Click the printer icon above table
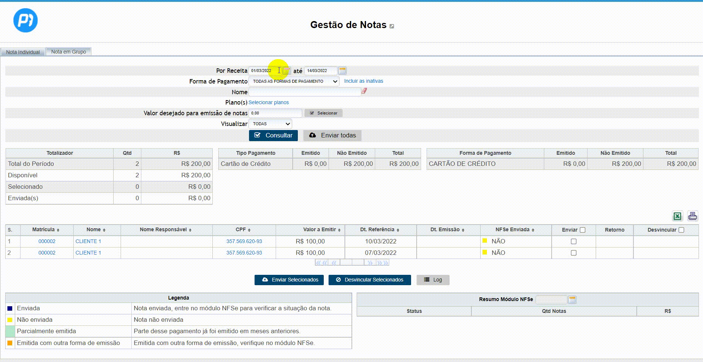The height and width of the screenshot is (362, 703). point(692,216)
